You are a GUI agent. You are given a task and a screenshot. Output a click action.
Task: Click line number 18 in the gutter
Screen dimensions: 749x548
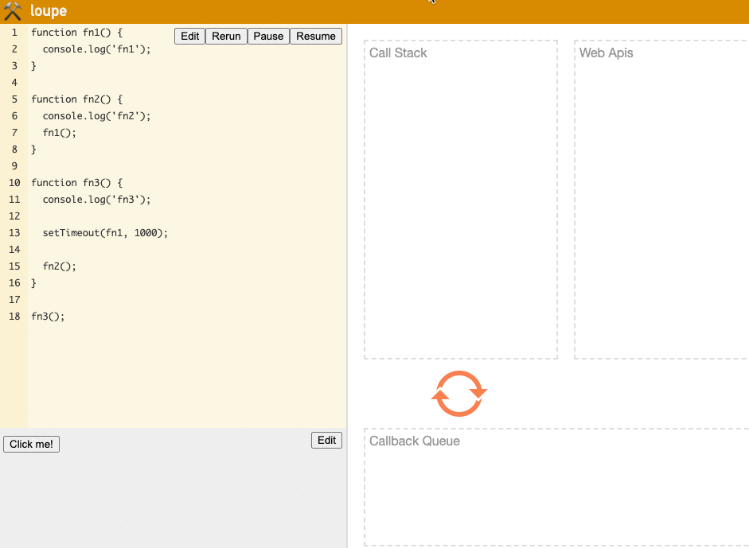(14, 317)
